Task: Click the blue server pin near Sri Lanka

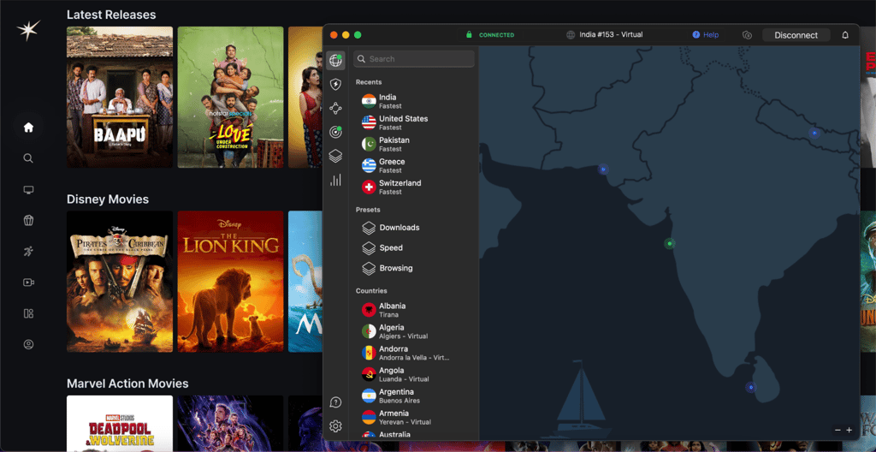Action: [751, 387]
